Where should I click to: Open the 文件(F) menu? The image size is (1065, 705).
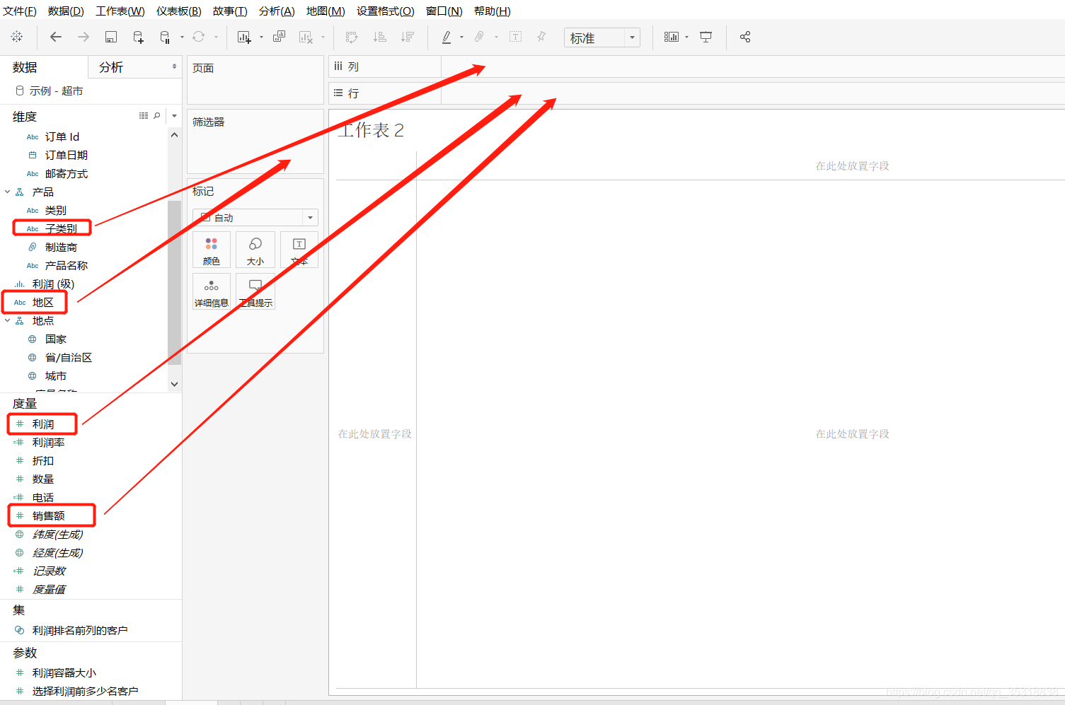pos(20,11)
